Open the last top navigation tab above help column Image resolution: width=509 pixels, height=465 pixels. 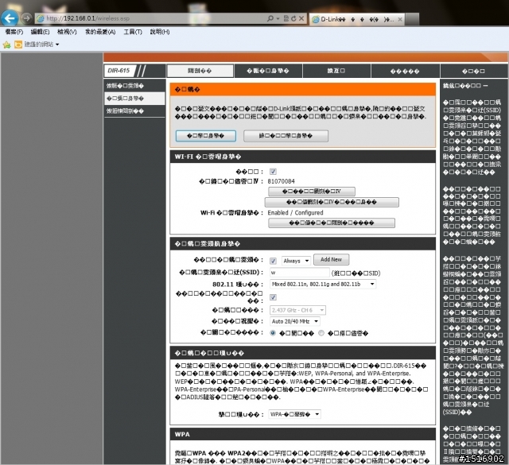(474, 71)
